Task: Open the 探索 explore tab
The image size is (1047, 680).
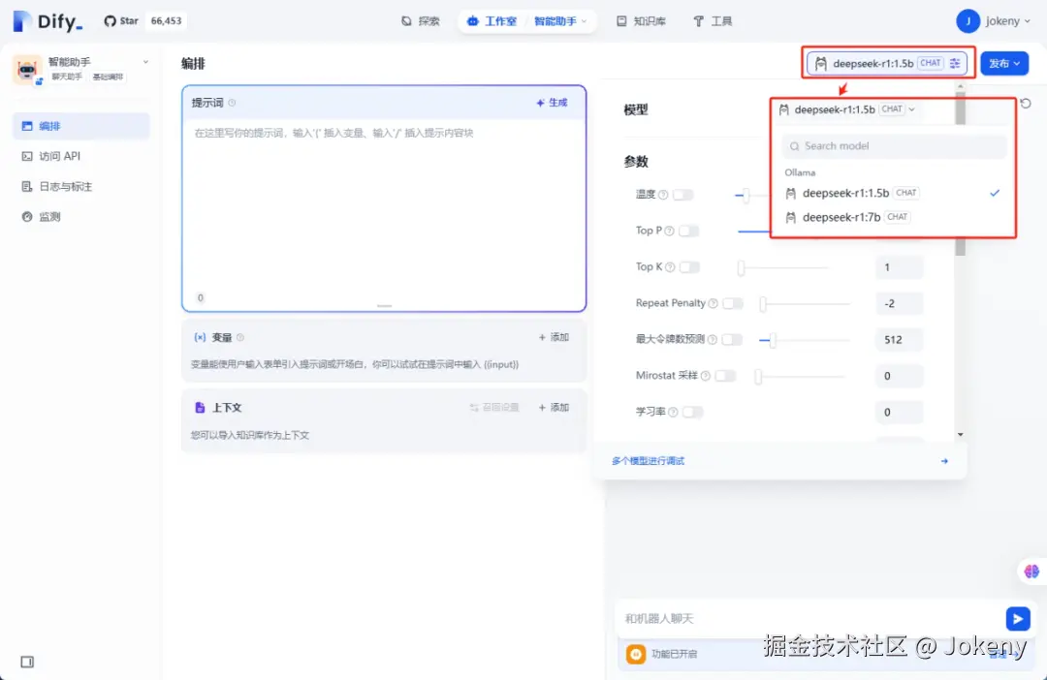Action: (x=421, y=21)
